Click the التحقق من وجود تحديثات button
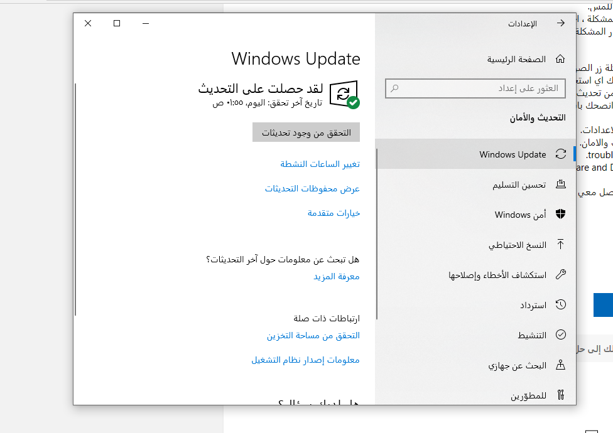The image size is (613, 433). pos(306,132)
